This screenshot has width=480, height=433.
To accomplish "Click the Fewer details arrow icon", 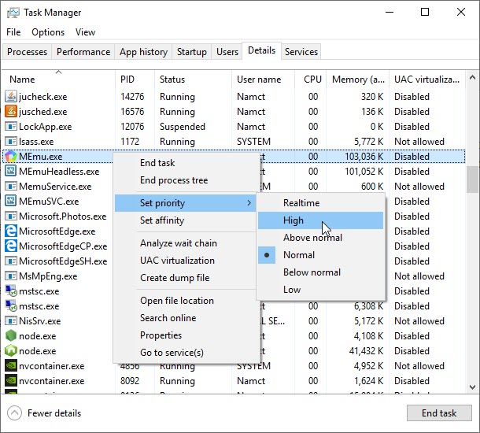I will [14, 413].
